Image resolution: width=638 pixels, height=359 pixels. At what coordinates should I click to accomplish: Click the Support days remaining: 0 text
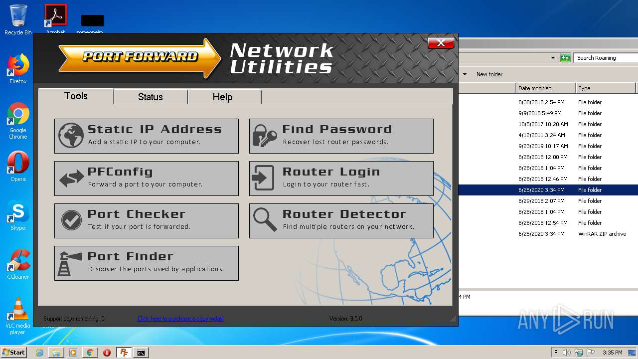tap(74, 319)
